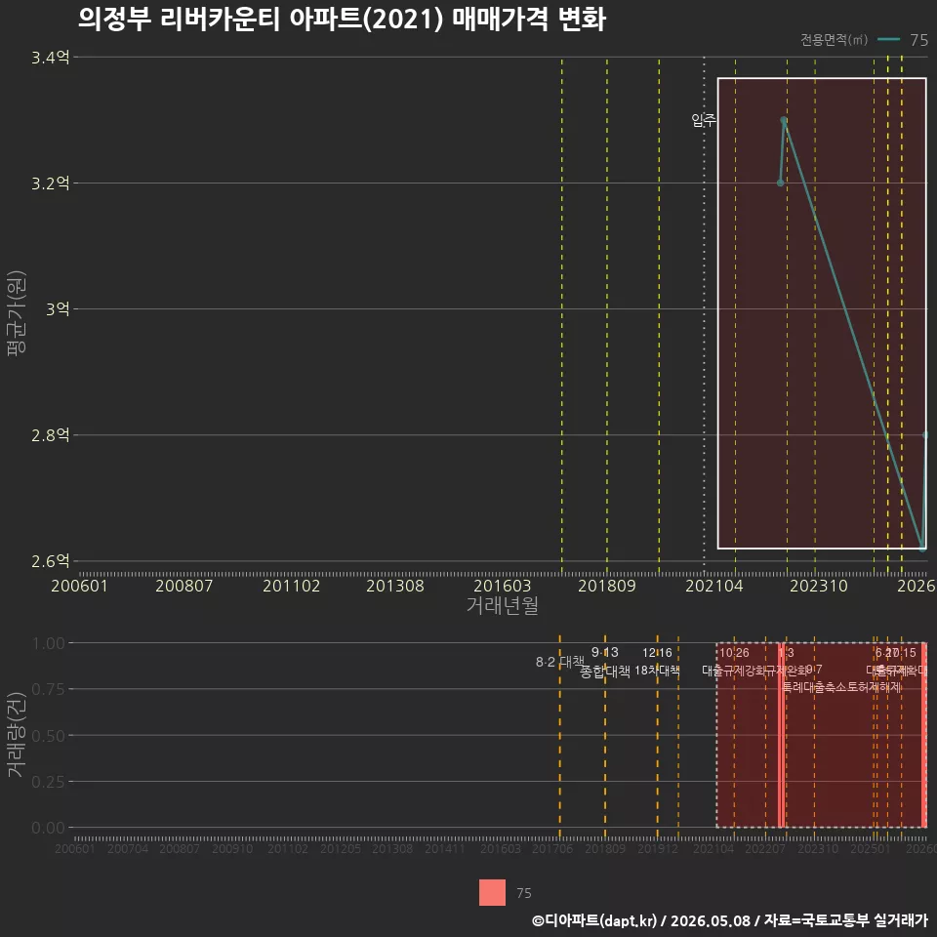Click the 2.8억 y-axis label
This screenshot has width=937, height=937.
click(x=50, y=435)
